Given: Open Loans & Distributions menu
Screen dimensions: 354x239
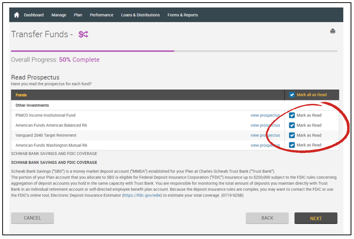Looking at the screenshot, I should [x=140, y=15].
